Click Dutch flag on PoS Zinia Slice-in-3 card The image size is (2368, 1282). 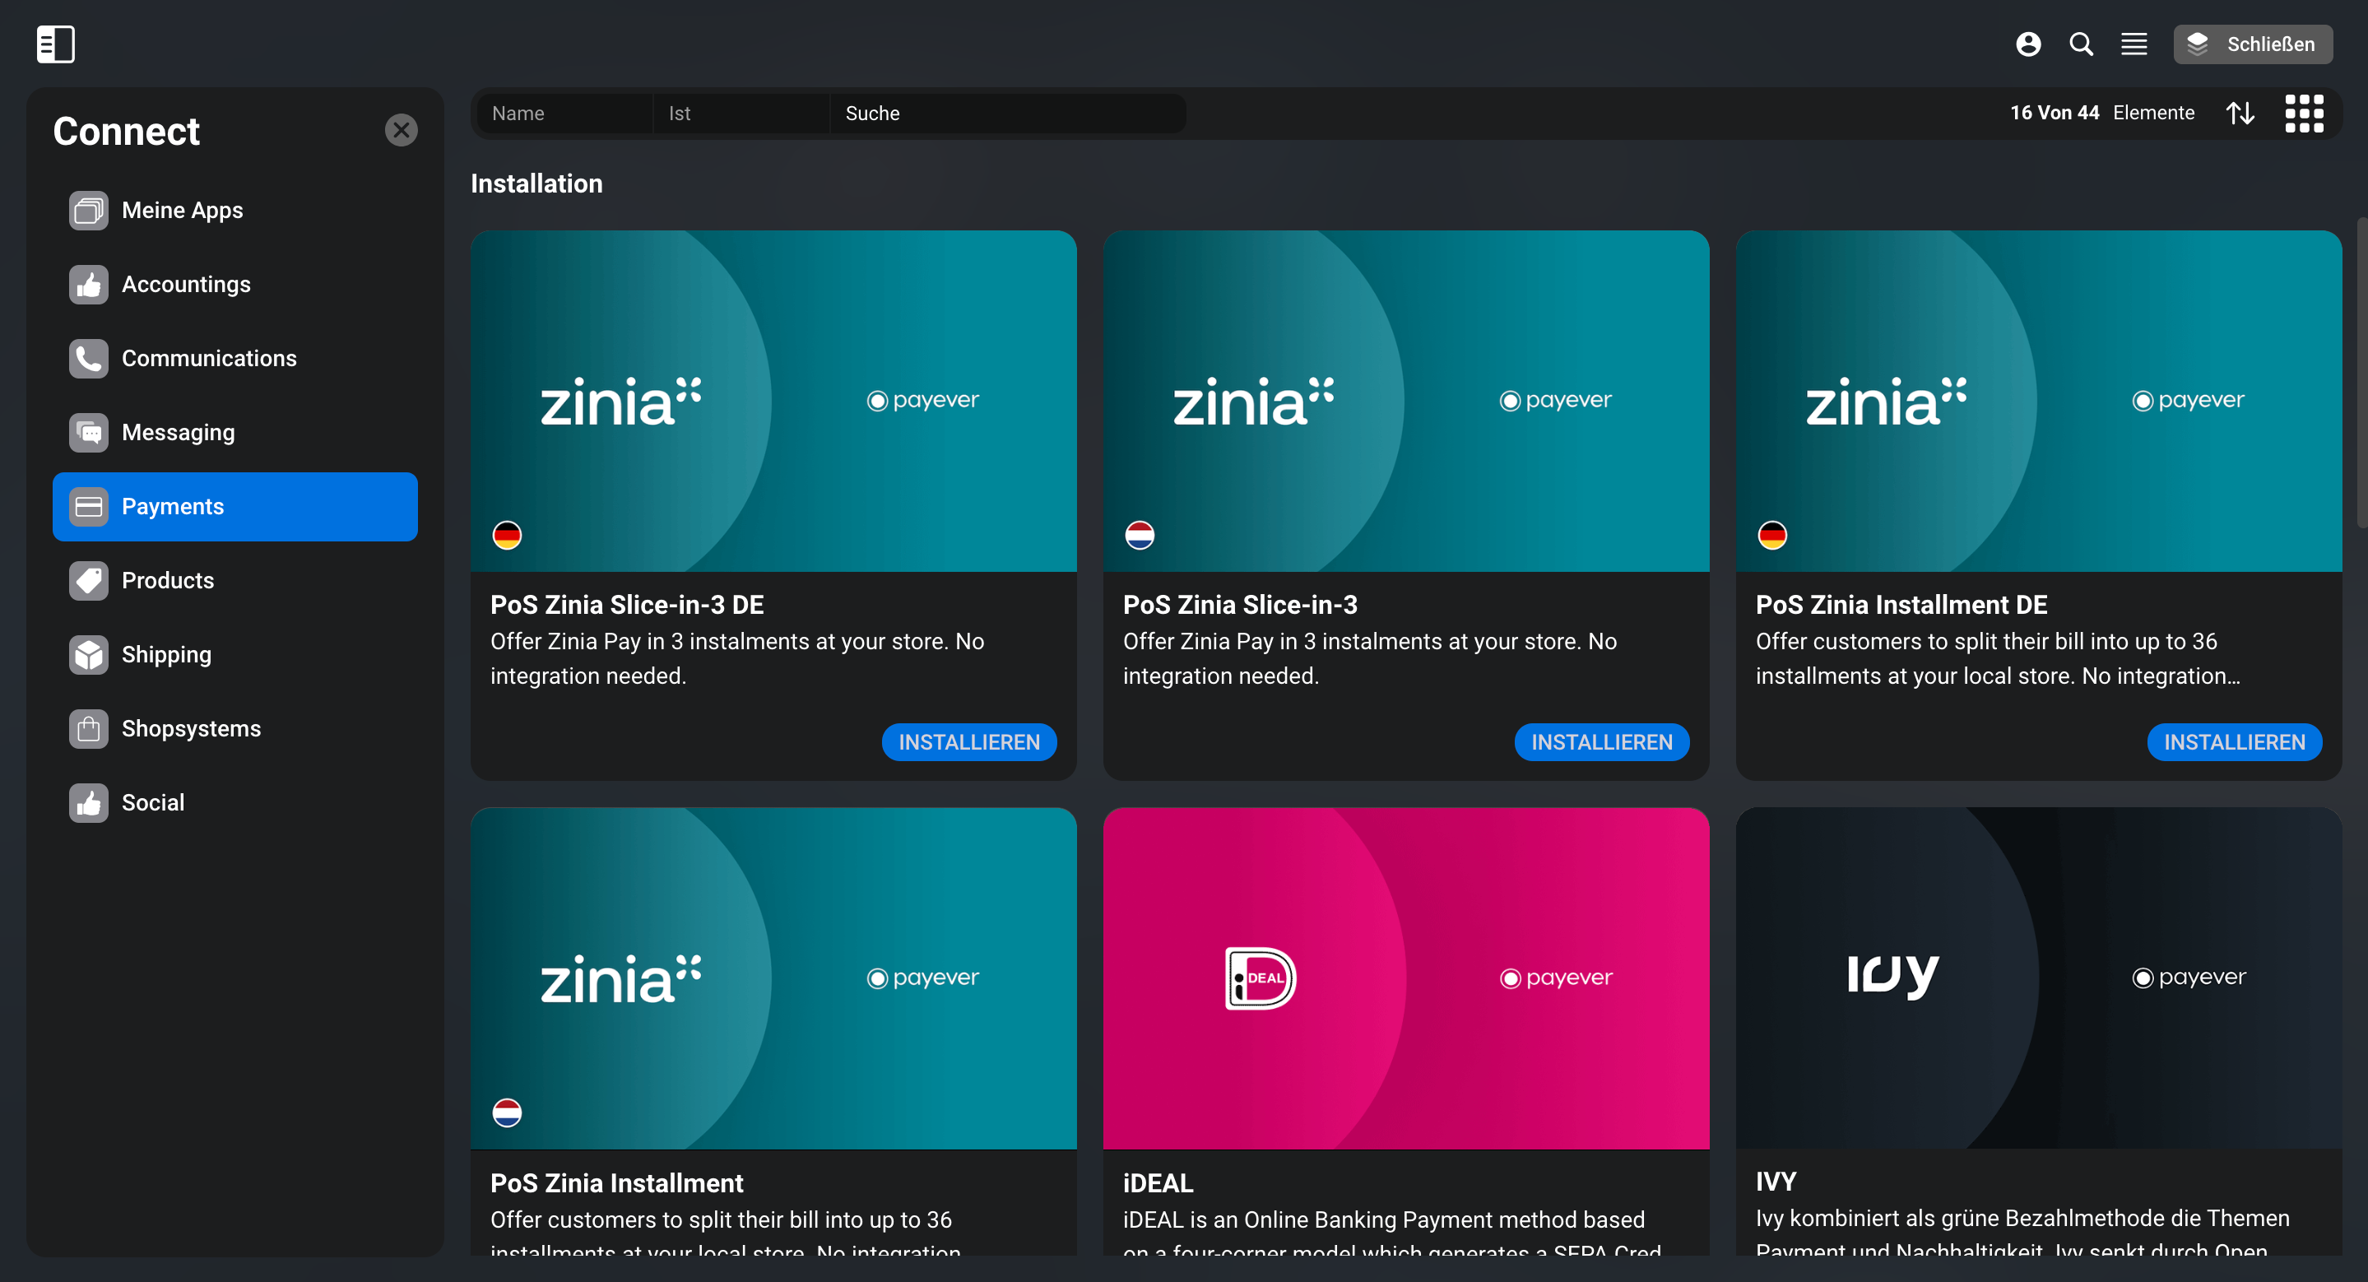point(1139,535)
